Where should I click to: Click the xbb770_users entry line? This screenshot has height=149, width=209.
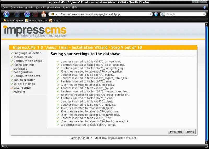[86, 118]
